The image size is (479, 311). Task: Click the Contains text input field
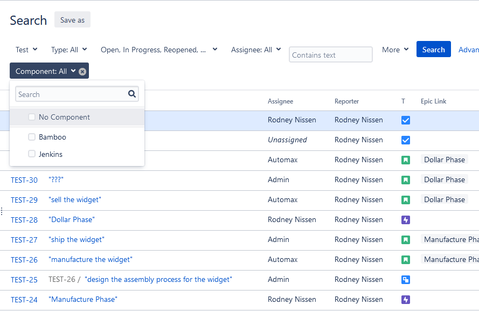pos(330,55)
